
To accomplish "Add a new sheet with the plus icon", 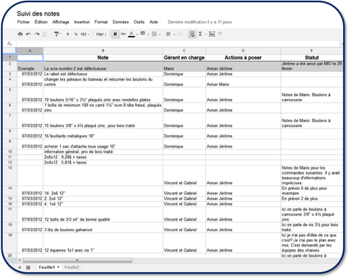I will coord(20,268).
